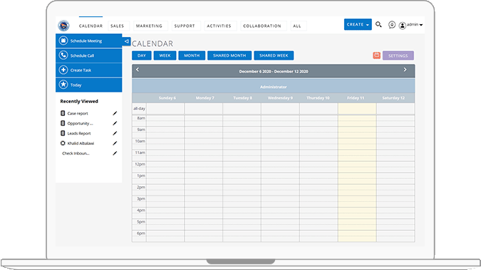
Task: Switch to Day view
Action: [x=142, y=55]
